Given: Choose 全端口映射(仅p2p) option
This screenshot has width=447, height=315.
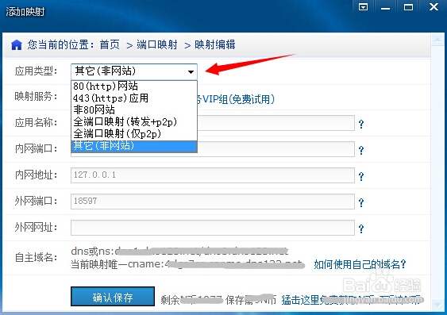Looking at the screenshot, I should coord(134,133).
